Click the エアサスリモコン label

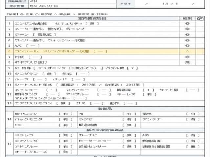[33, 103]
